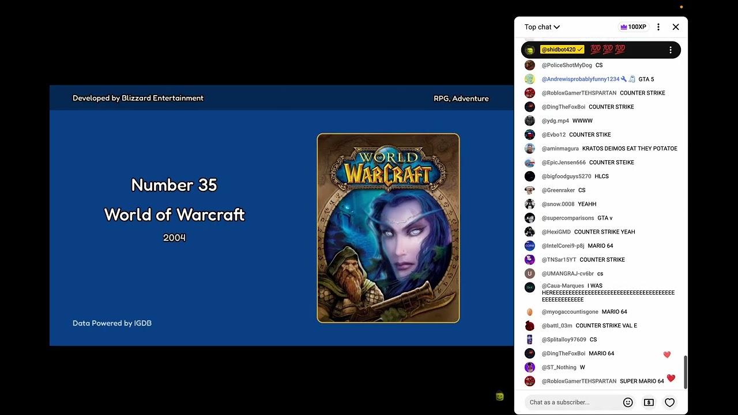The height and width of the screenshot is (415, 738).
Task: Select avatar of RobloxGamerTEHSPARTAN COUNTER STRIKE message
Action: [530, 93]
